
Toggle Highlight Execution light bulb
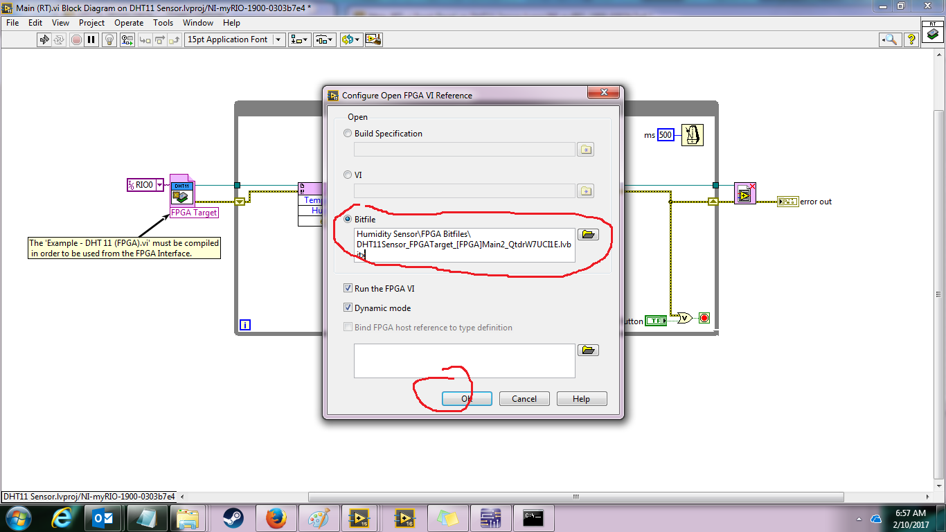[x=109, y=39]
